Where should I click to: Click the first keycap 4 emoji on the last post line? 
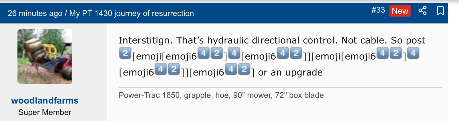point(160,70)
